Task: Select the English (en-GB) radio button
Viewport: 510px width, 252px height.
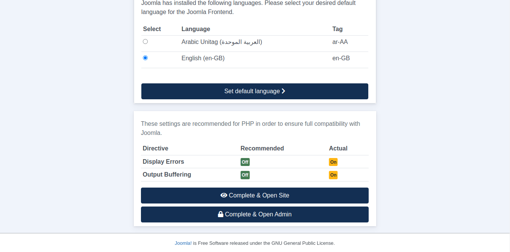Action: 145,58
